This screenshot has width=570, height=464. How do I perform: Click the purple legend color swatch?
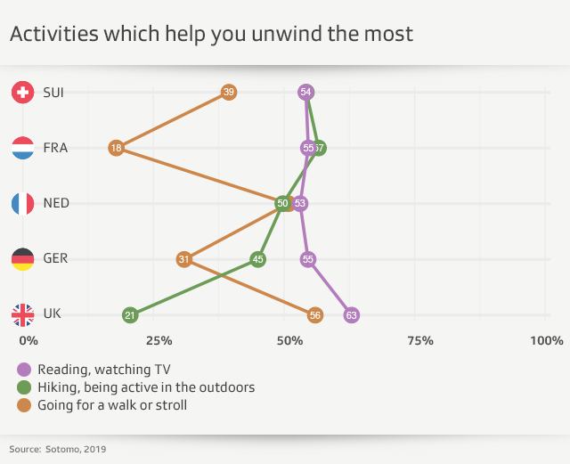[24, 369]
